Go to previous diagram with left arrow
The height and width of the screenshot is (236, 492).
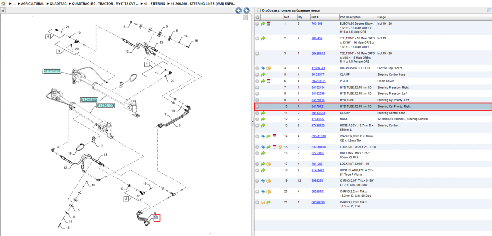239,11
